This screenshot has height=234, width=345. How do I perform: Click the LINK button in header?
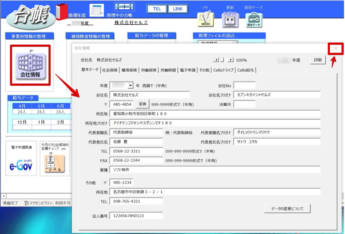(178, 9)
